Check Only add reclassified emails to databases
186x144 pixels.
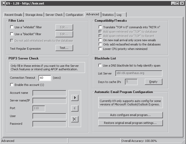tap(100, 44)
